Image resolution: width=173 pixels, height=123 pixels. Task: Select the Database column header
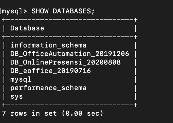pos(27,28)
